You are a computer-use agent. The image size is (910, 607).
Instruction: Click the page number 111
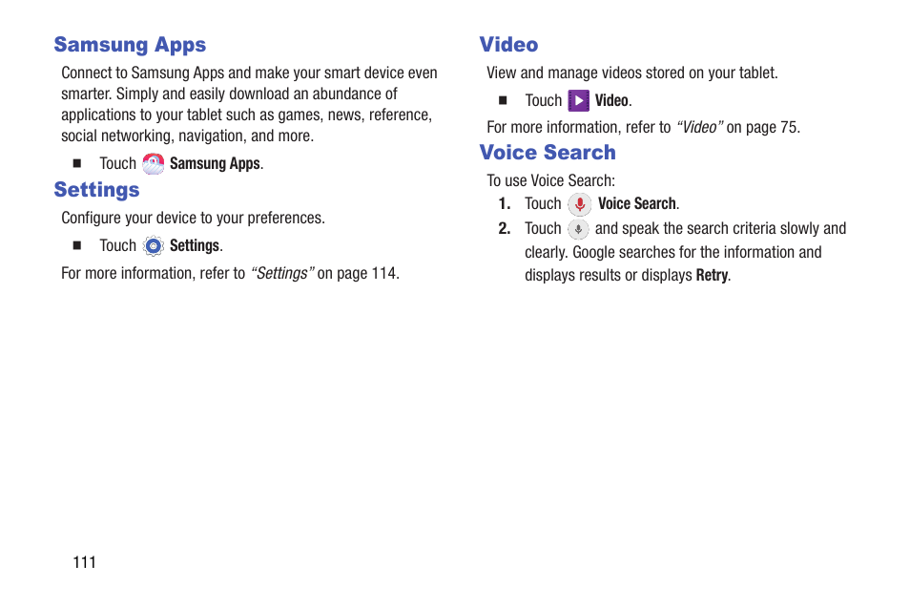point(84,562)
